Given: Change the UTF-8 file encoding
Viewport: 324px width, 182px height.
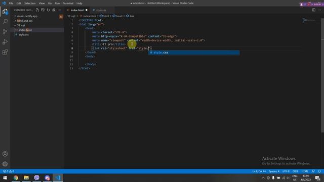Looking at the screenshot, I should click(286, 171).
